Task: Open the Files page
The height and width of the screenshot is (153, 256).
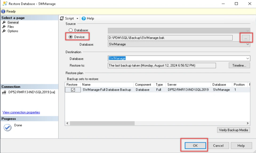Action: [11, 27]
